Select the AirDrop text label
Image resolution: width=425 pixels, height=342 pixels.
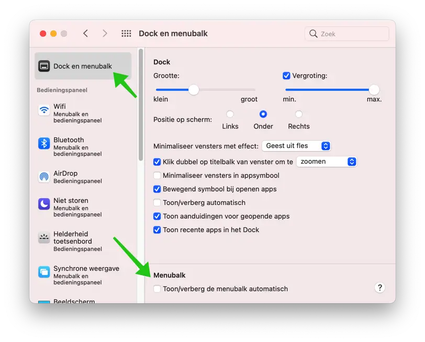[65, 173]
